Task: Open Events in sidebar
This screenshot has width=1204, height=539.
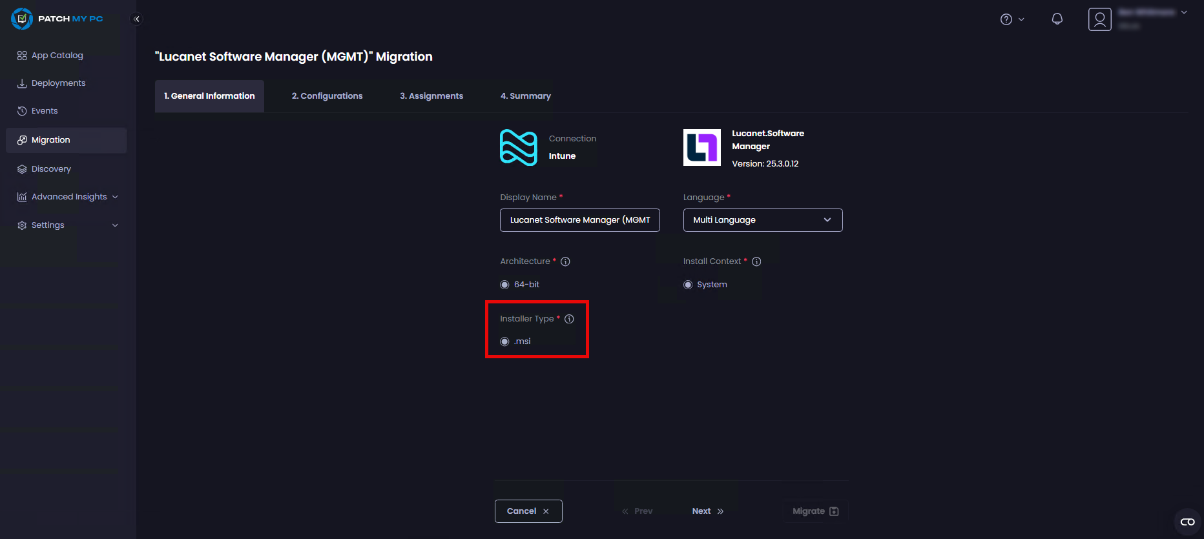Action: [67, 111]
